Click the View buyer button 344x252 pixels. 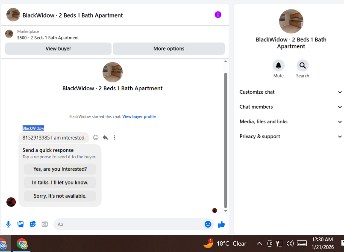[x=58, y=48]
